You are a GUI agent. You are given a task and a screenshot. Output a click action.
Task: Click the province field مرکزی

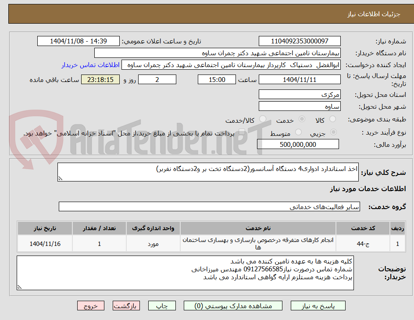[x=300, y=94]
